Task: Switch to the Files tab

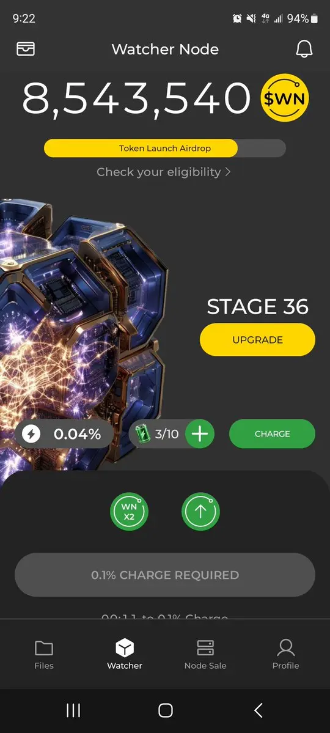Action: point(44,655)
